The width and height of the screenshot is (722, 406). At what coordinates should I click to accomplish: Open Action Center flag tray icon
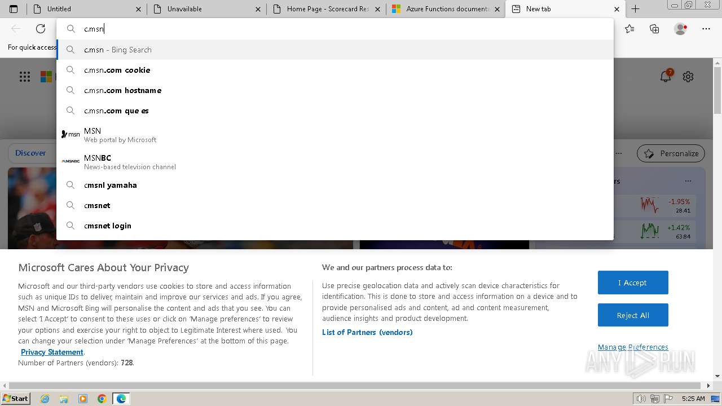668,399
